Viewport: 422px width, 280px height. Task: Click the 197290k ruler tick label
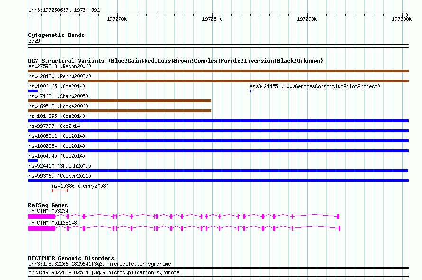306,19
